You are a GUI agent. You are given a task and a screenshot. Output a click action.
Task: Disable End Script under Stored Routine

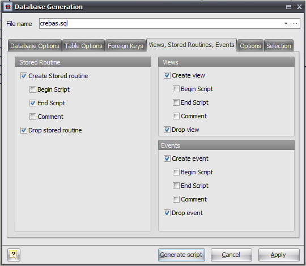click(x=33, y=103)
